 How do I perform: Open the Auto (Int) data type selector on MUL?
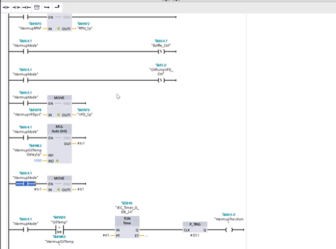coord(59,131)
